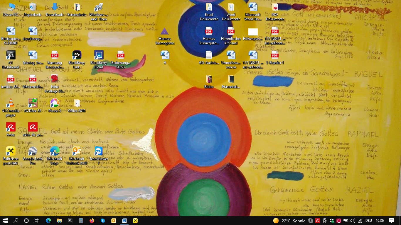Launch Microsoft Outlook 2010 from desktop
This screenshot has width=401, height=225.
click(x=77, y=156)
